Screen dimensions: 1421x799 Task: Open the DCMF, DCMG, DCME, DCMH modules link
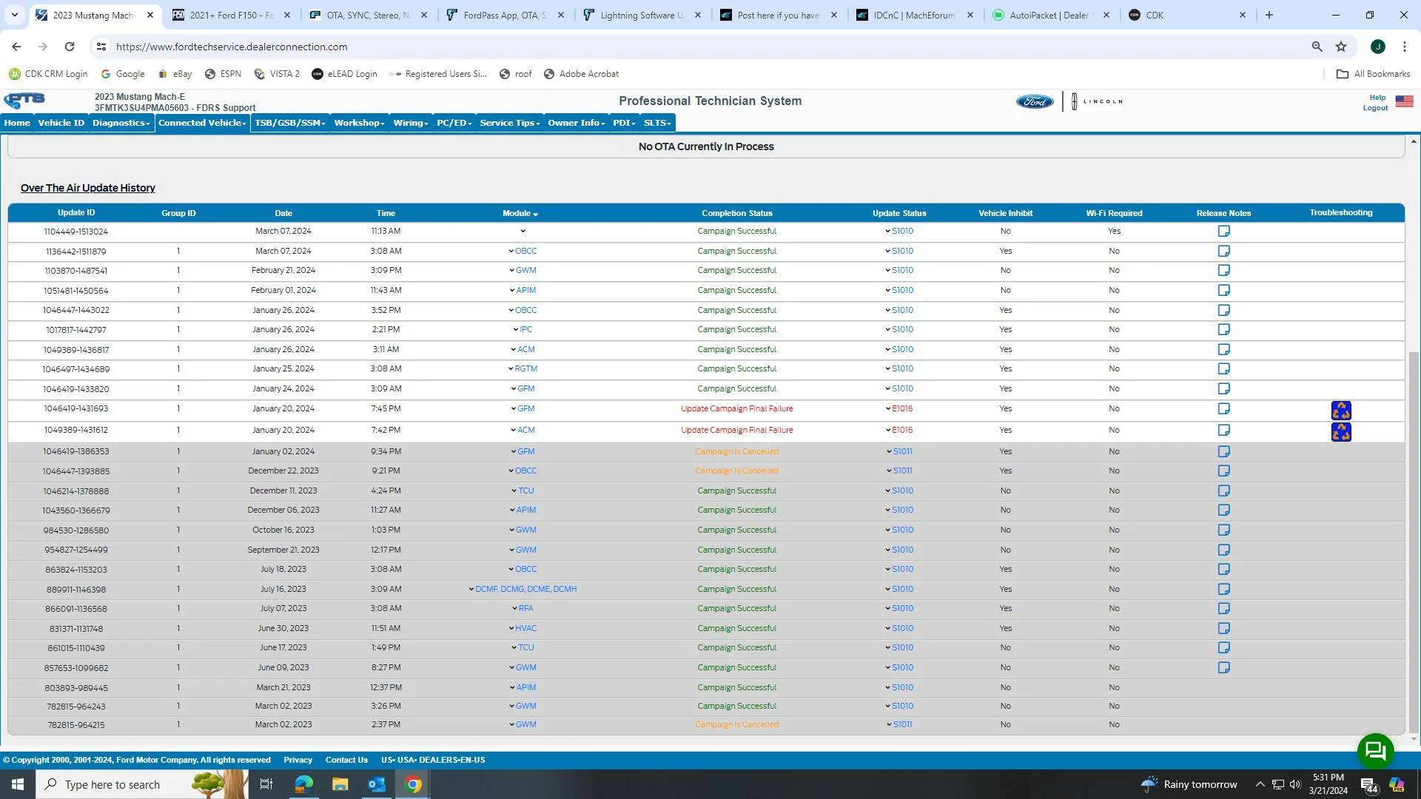coord(525,590)
